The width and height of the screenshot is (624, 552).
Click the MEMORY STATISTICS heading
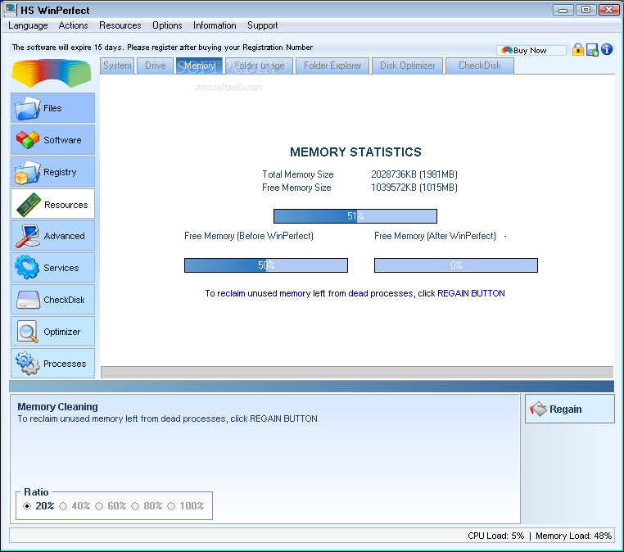coord(355,152)
